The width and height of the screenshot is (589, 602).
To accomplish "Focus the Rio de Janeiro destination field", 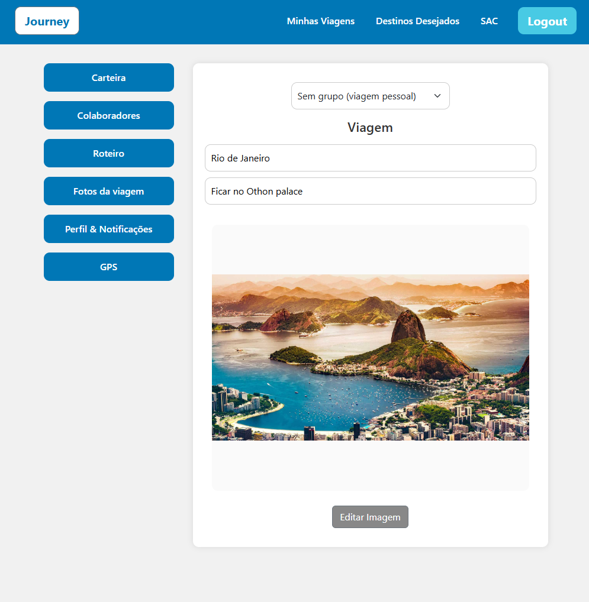I will coord(370,158).
